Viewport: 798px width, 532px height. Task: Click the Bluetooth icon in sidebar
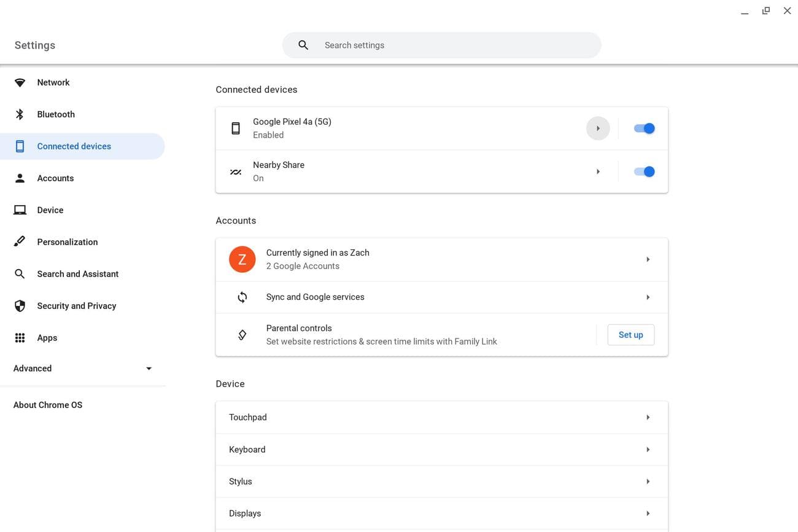[20, 114]
